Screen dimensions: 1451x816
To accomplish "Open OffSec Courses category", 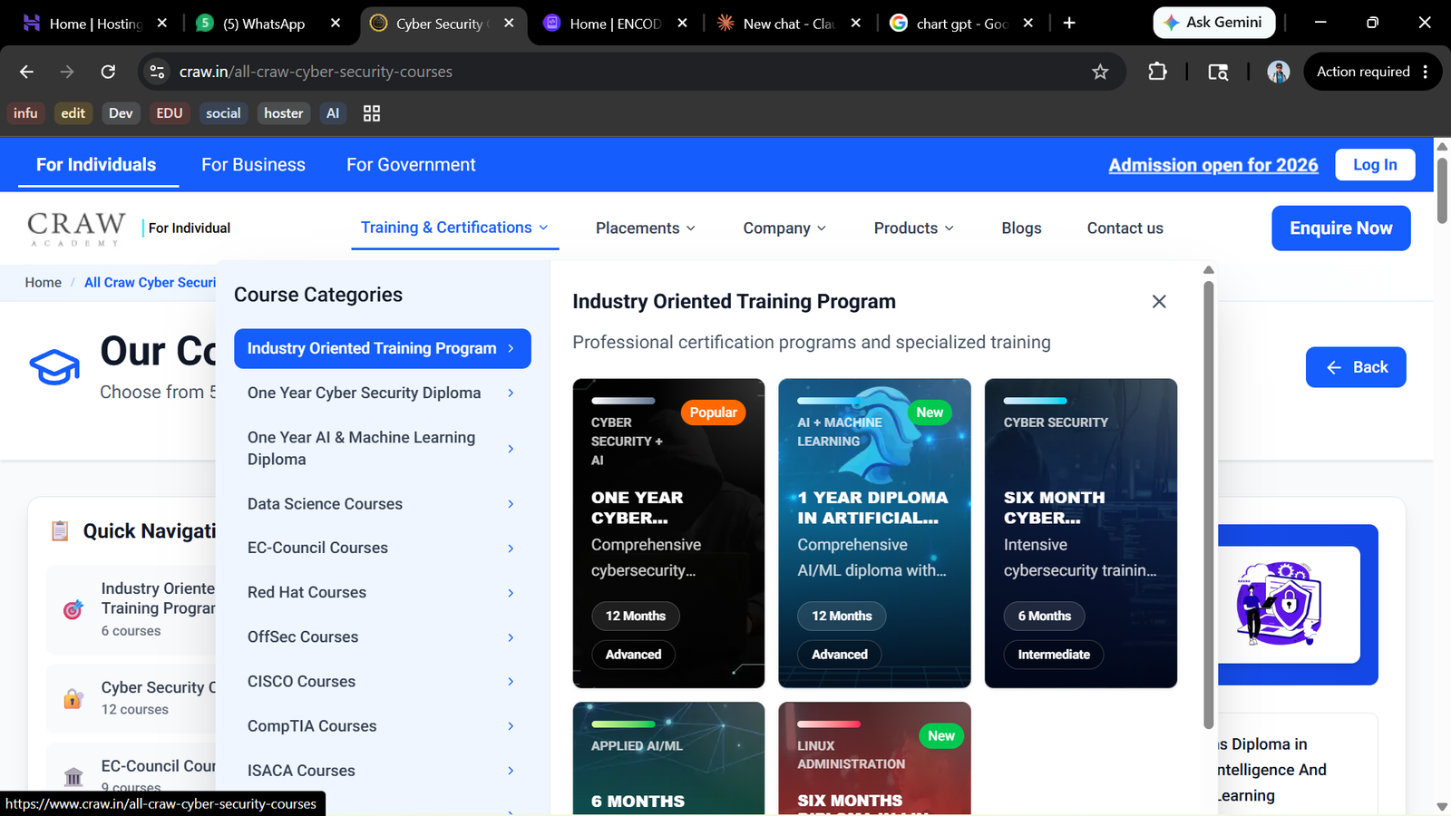I will (382, 637).
